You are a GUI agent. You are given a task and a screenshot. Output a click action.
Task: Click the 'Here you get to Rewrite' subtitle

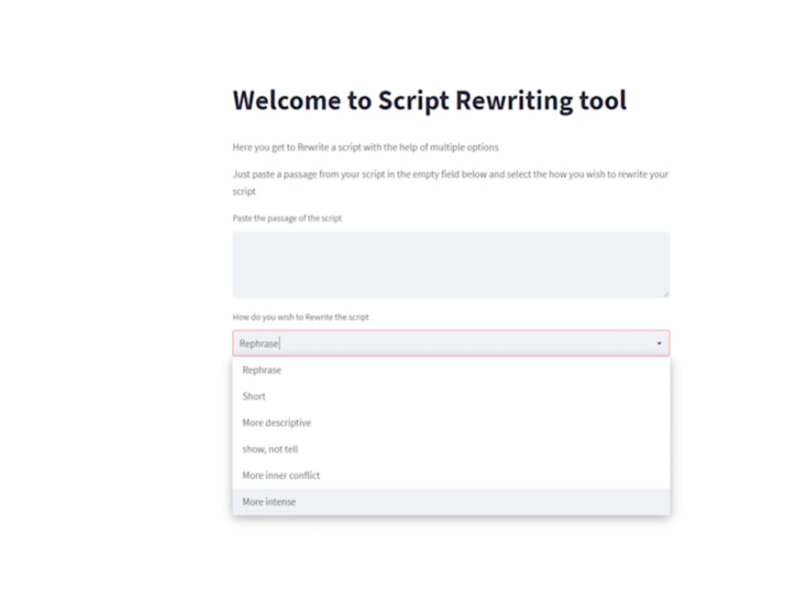364,147
